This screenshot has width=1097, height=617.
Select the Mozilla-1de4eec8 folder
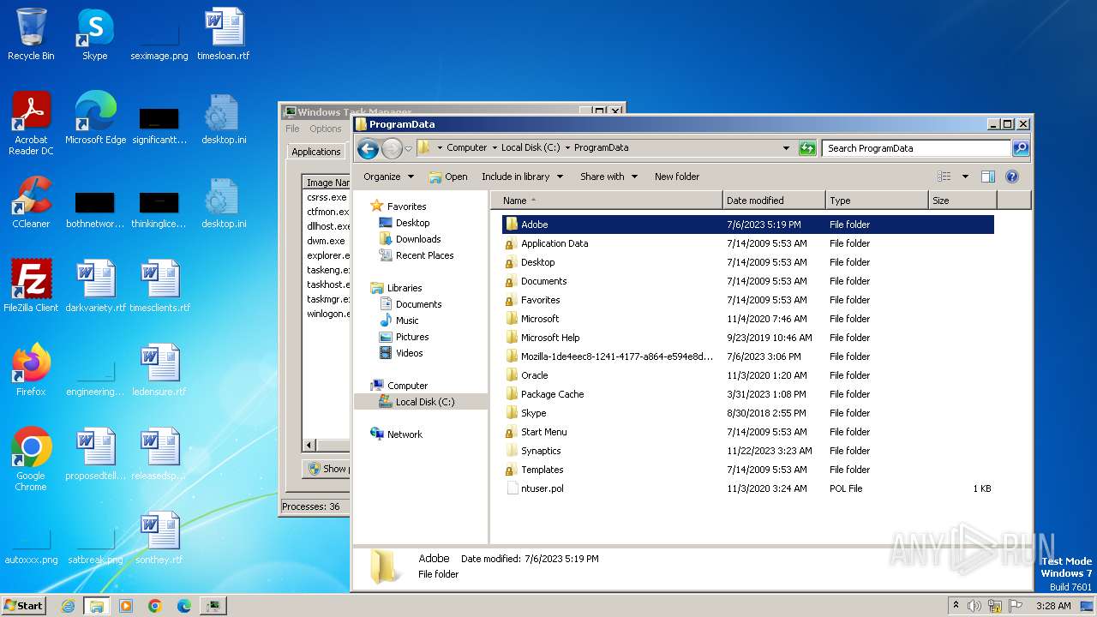(747, 356)
